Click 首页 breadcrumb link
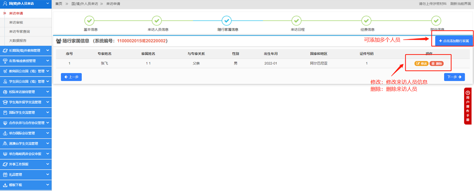 (x=59, y=4)
